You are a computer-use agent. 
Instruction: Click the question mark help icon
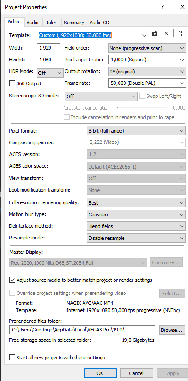pyautogui.click(x=162, y=7)
